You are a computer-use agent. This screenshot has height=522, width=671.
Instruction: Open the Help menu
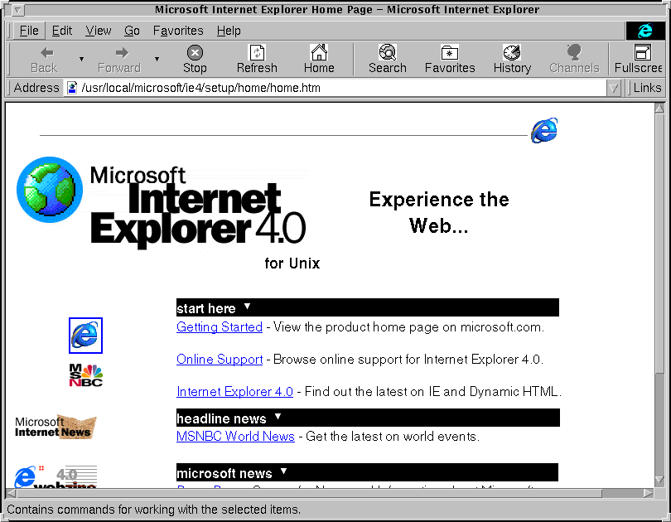[229, 31]
